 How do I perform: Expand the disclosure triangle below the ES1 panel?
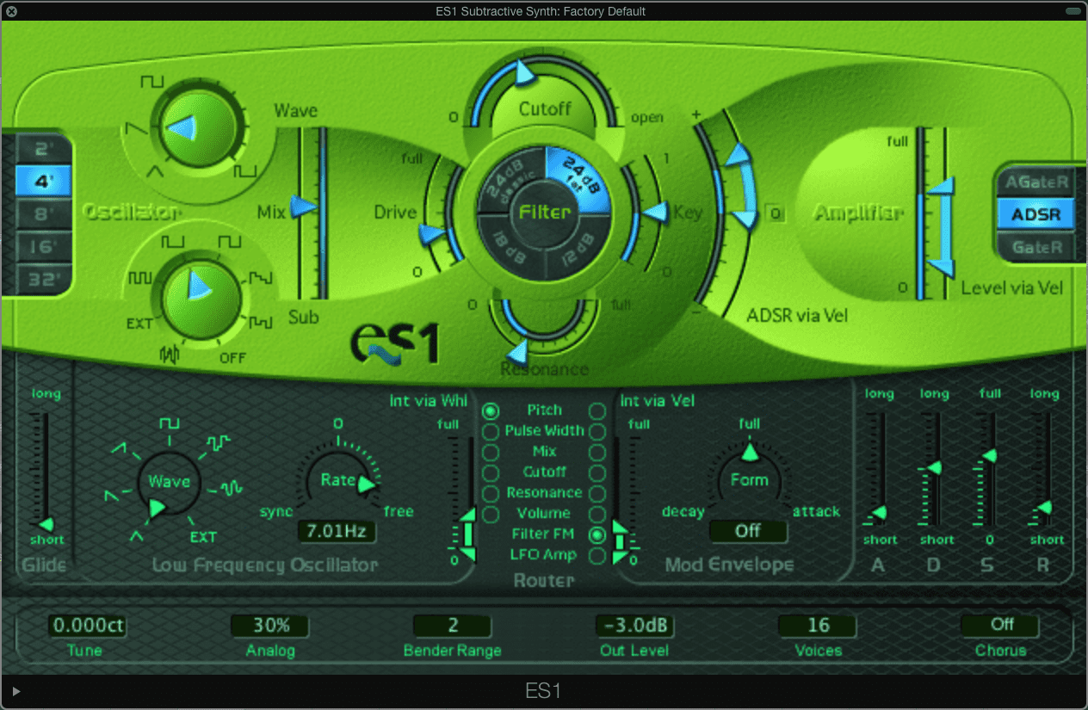[15, 690]
